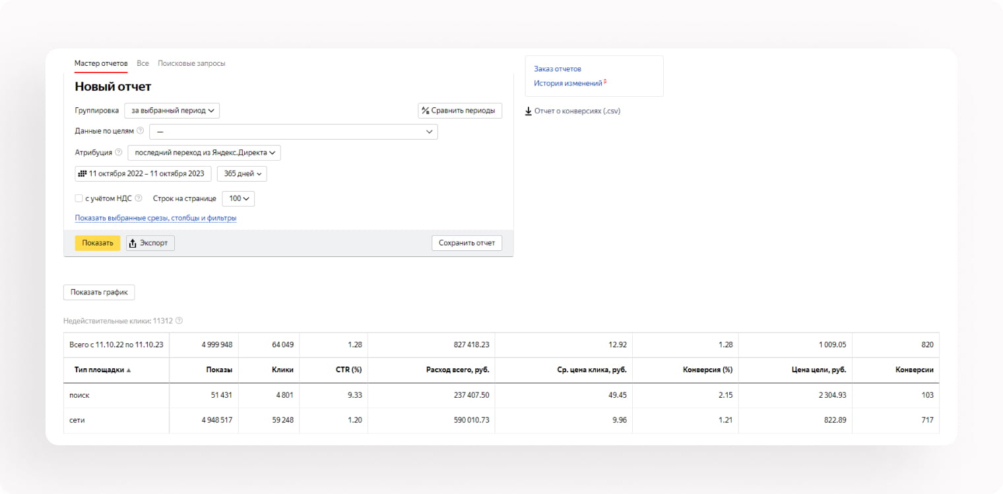Click the Показать график button
Viewport: 1003px width, 494px height.
99,292
